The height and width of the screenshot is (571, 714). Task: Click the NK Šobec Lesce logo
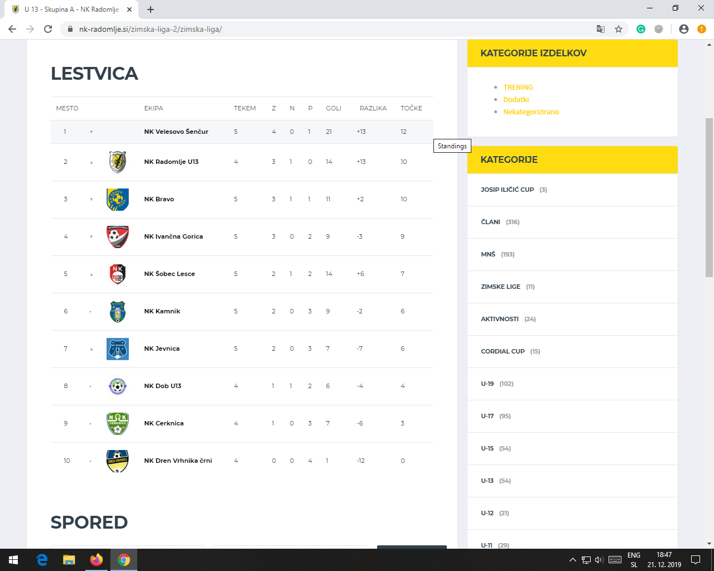[x=118, y=274]
